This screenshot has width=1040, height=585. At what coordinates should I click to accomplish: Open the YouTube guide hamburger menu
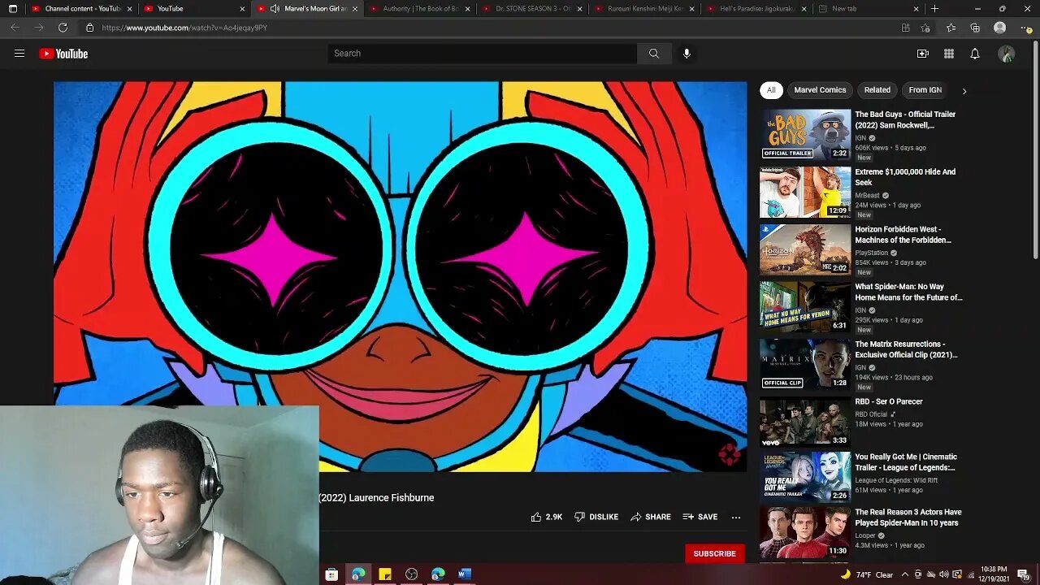[x=19, y=54]
